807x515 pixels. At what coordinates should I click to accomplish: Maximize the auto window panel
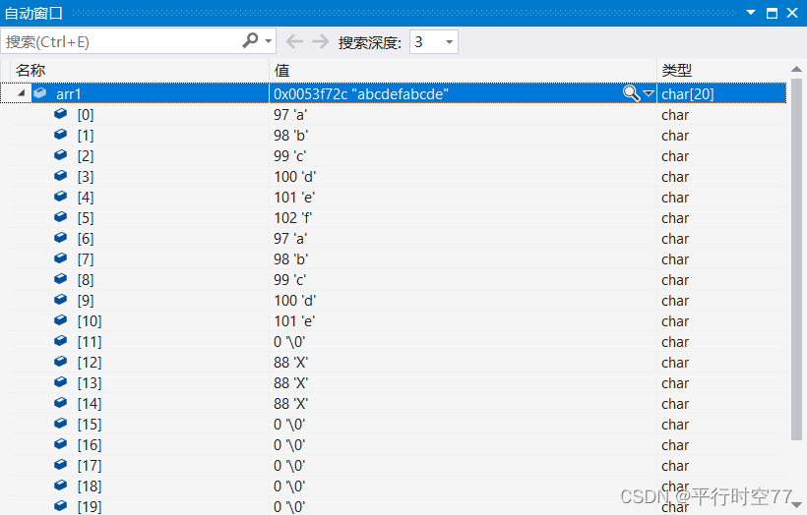772,13
